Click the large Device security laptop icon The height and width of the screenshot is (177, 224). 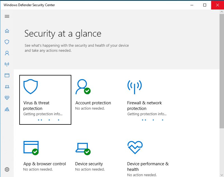click(x=83, y=148)
